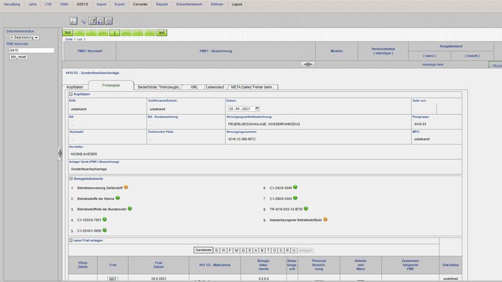
Task: Go to the last page in pagination
Action: (x=161, y=33)
